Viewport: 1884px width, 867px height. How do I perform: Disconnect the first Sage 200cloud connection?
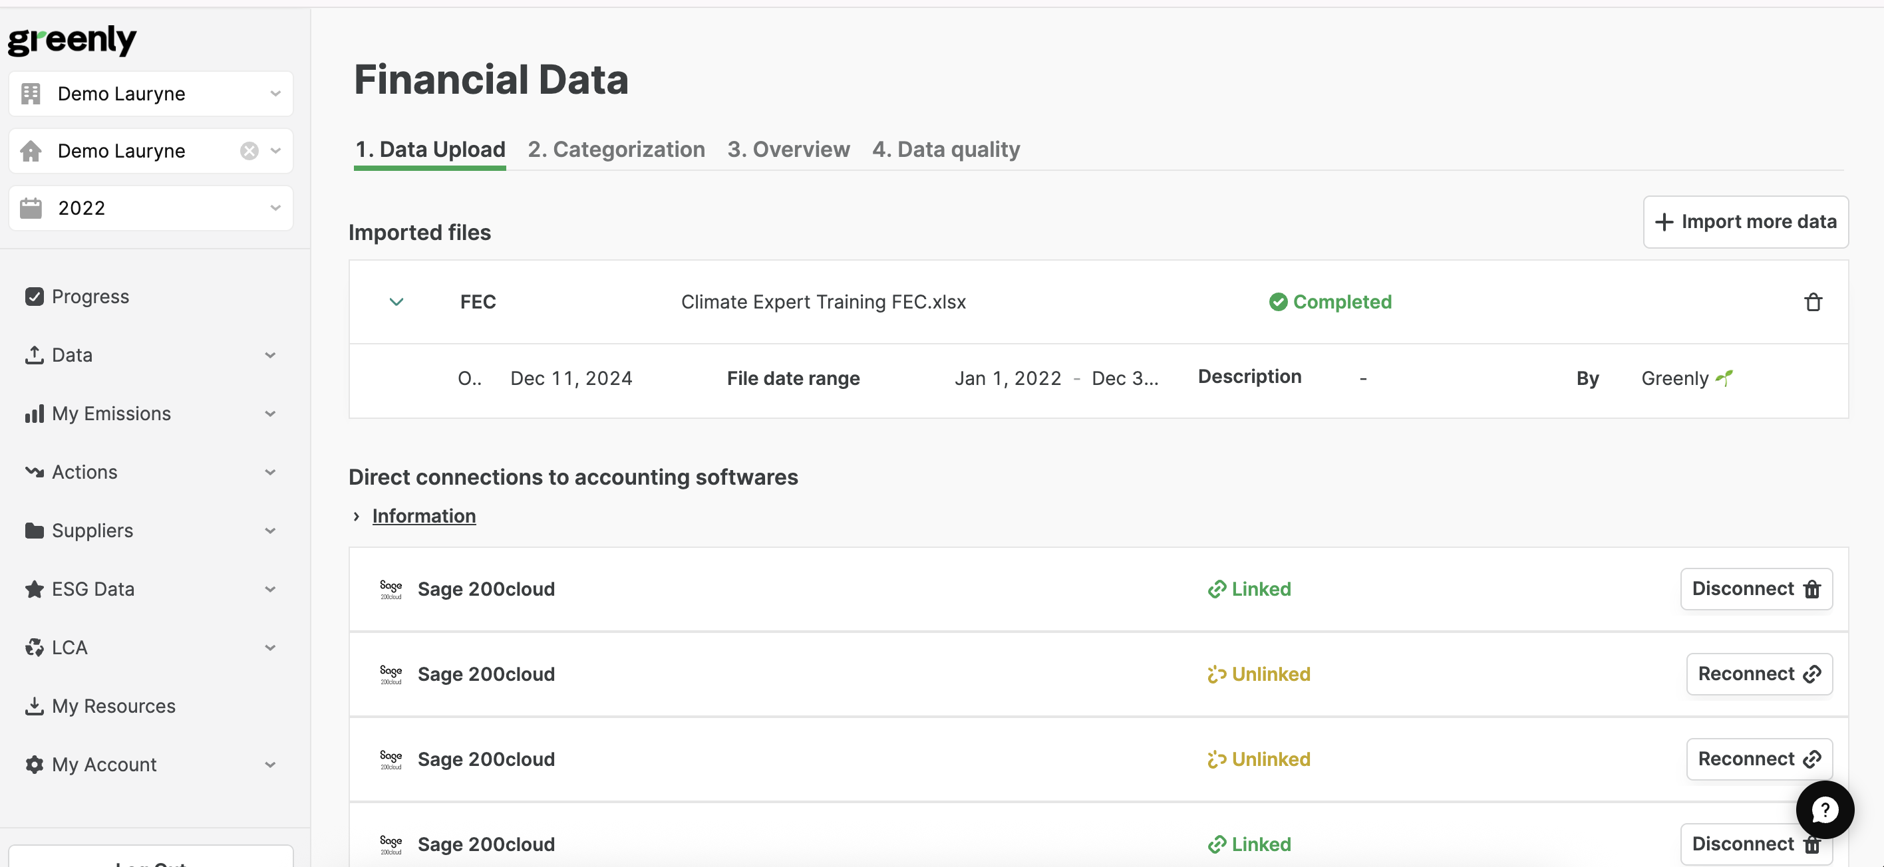1756,589
